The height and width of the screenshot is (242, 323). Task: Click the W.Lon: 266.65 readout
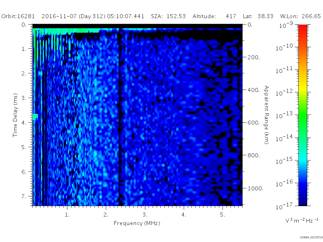pyautogui.click(x=300, y=16)
